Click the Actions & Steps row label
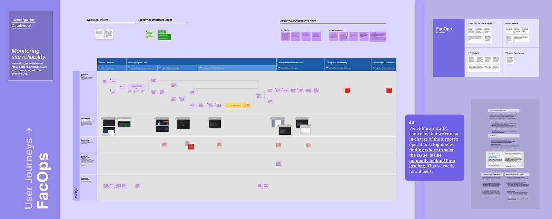This screenshot has width=552, height=219. click(x=85, y=75)
